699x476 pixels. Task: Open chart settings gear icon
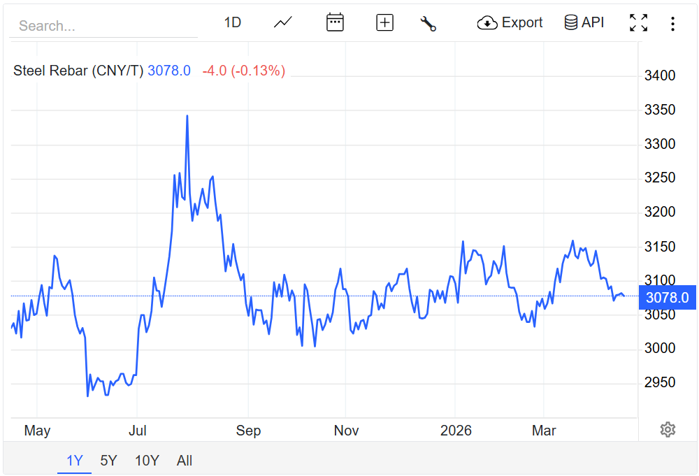pyautogui.click(x=668, y=429)
